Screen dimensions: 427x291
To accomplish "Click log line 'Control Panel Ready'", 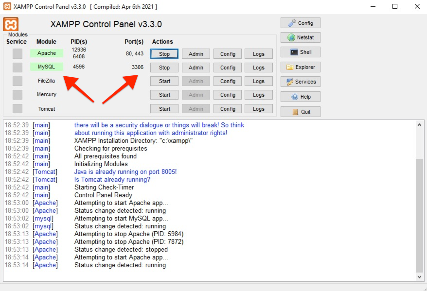I will pos(103,195).
